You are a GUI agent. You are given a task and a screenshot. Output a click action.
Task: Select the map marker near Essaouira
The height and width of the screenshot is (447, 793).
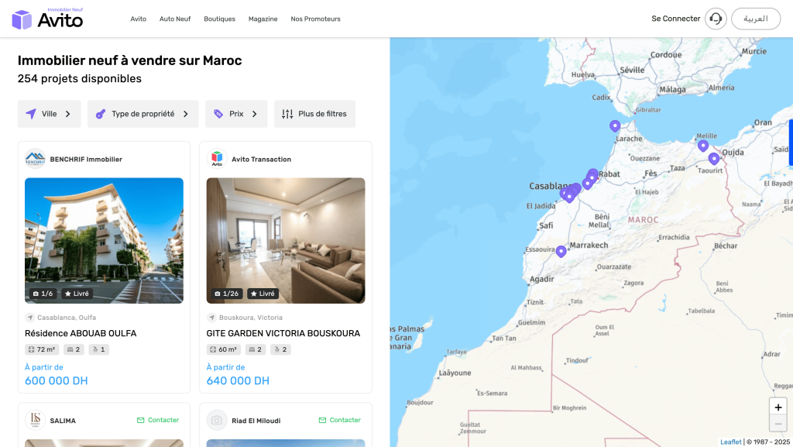click(x=561, y=251)
